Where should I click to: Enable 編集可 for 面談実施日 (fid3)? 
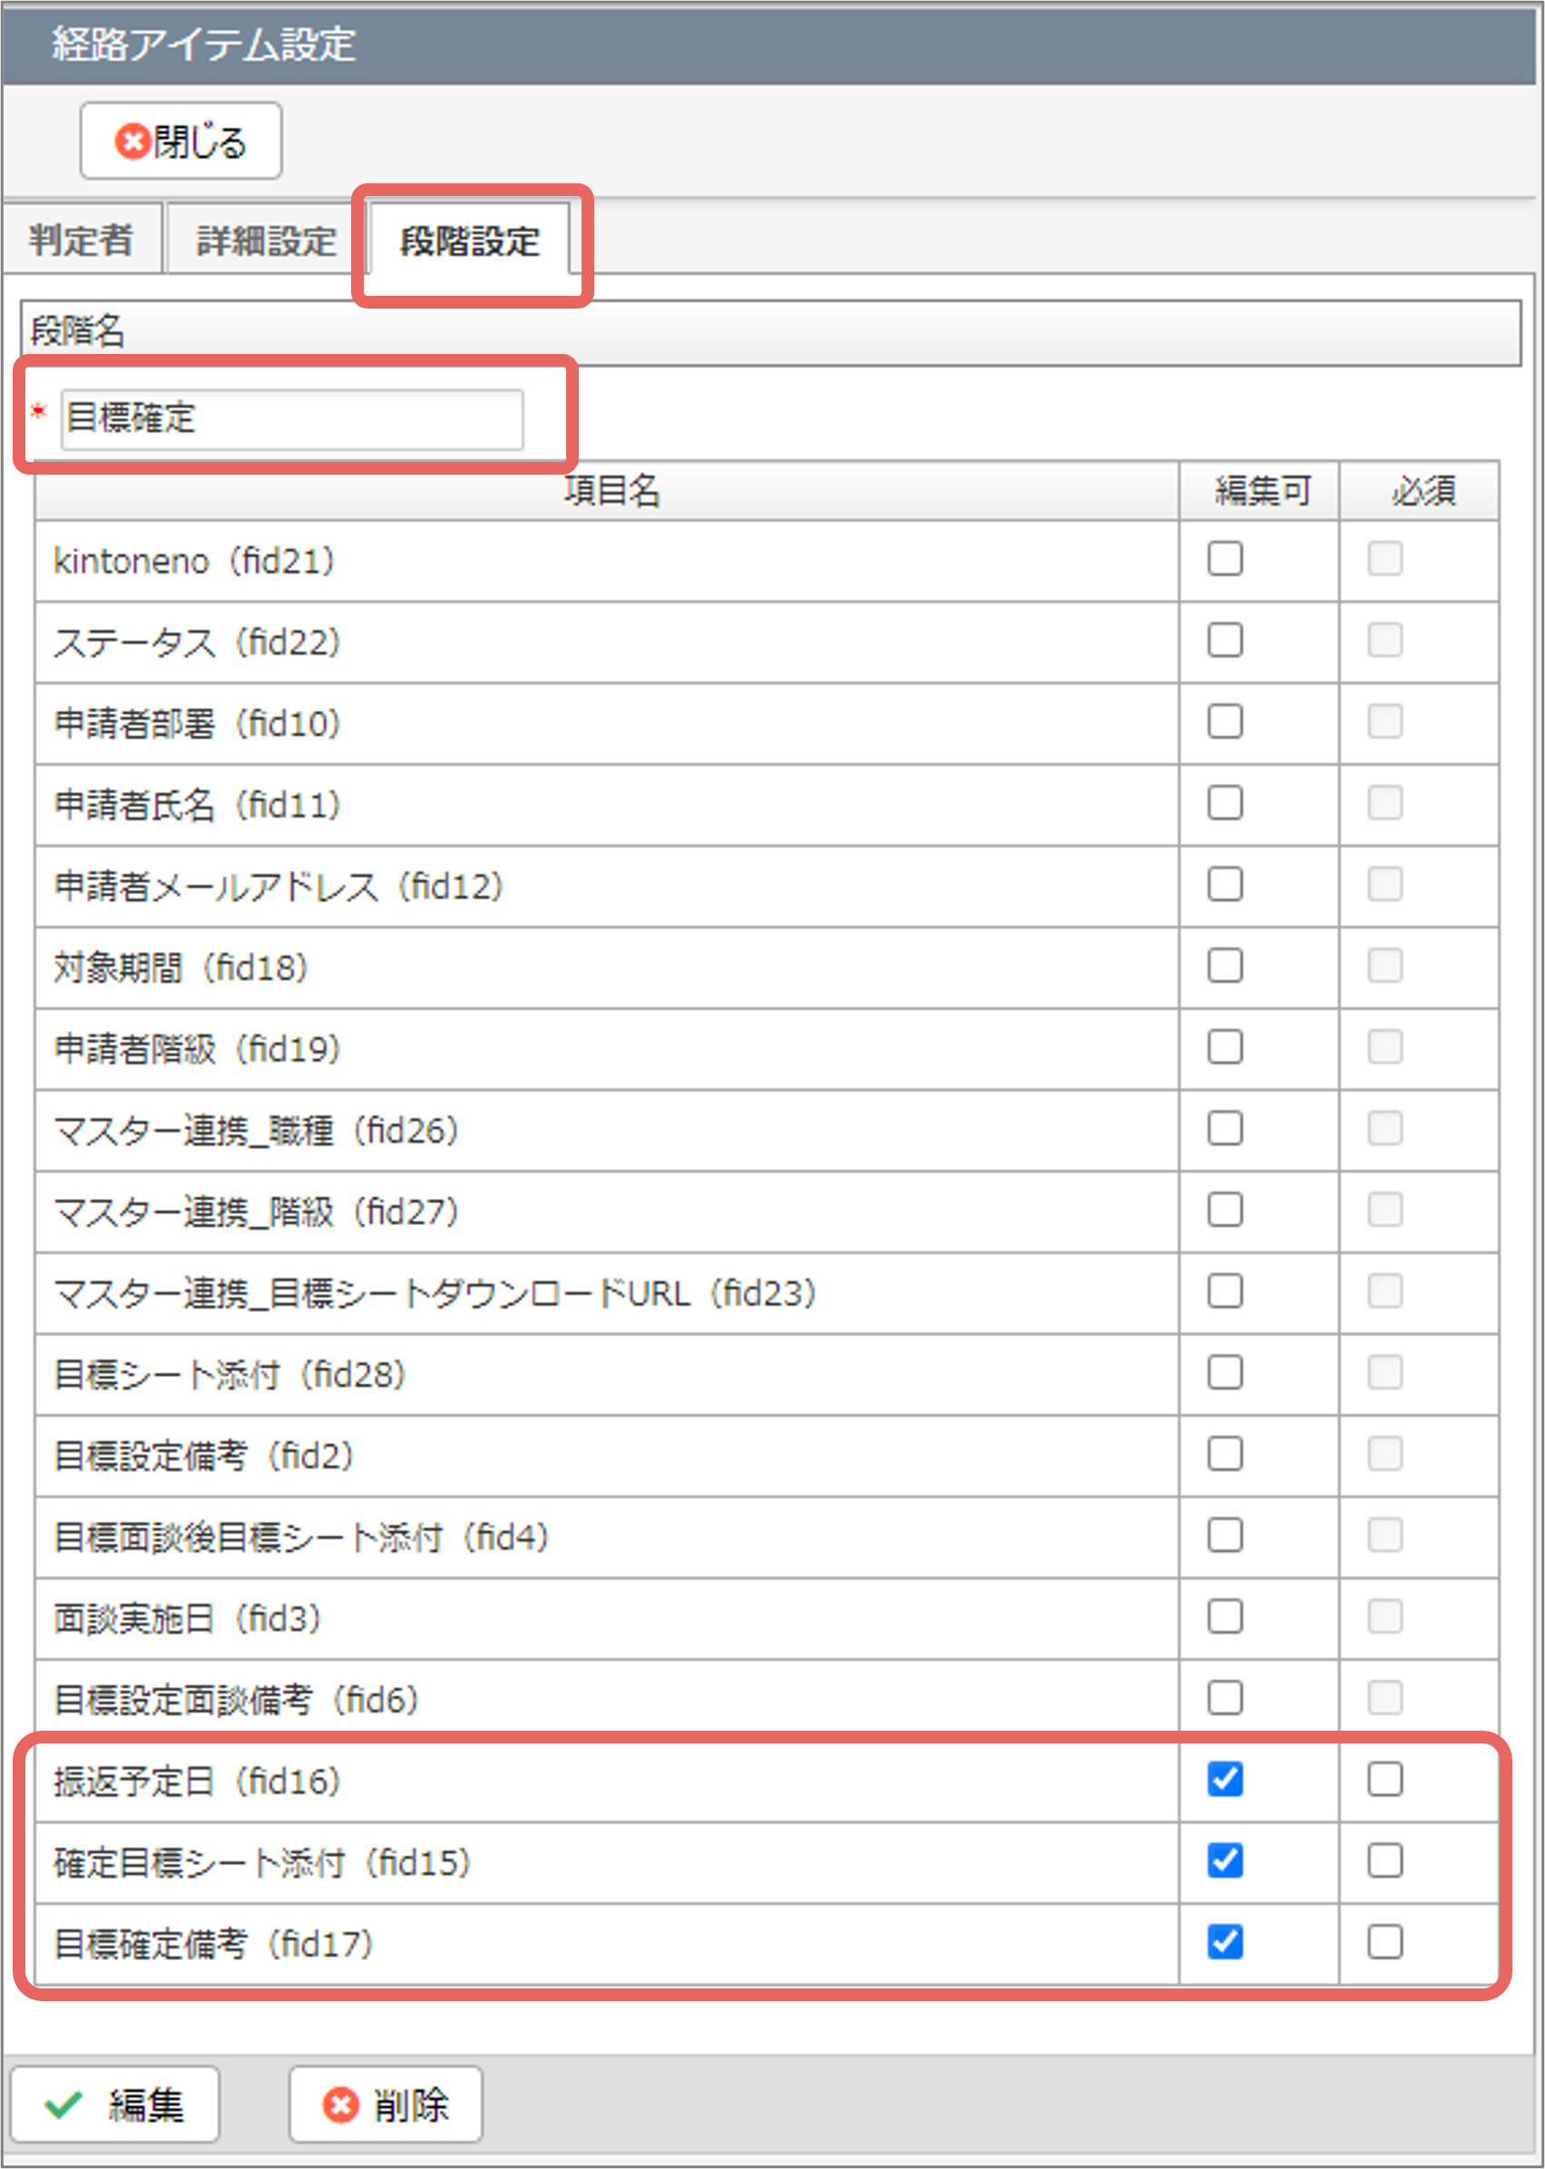point(1225,1616)
